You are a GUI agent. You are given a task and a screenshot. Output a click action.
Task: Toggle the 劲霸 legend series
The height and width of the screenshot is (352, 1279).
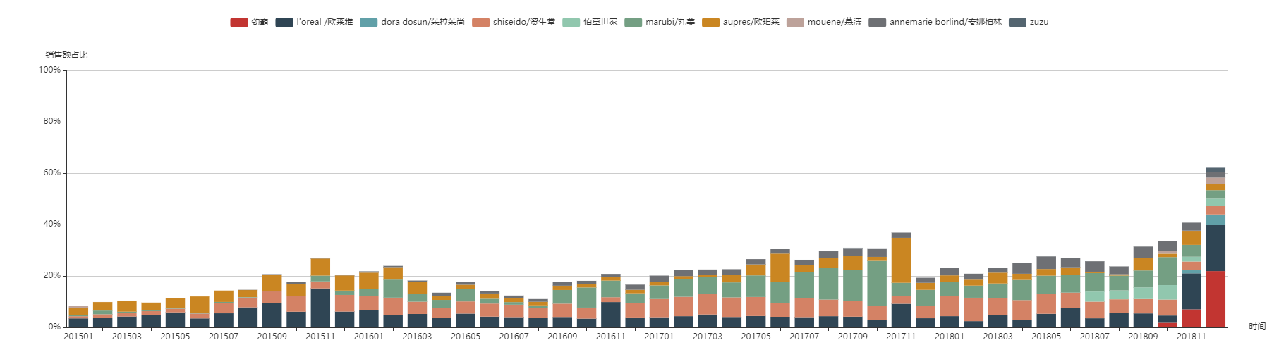(249, 22)
